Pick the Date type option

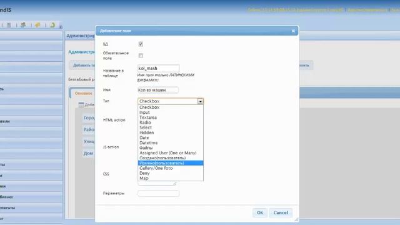click(x=171, y=137)
